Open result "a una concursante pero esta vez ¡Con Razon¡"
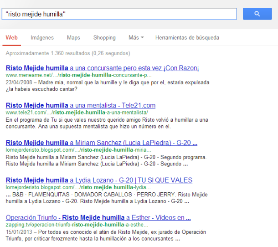 tap(102, 68)
